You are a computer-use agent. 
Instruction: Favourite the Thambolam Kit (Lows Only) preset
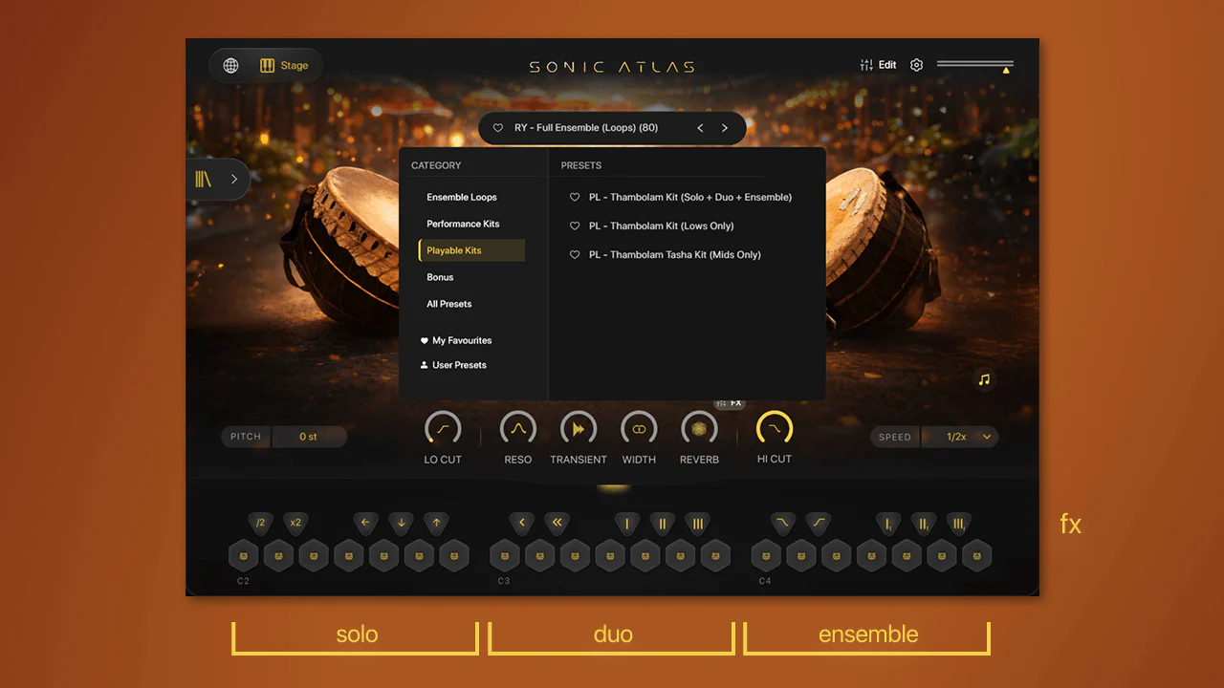click(575, 226)
